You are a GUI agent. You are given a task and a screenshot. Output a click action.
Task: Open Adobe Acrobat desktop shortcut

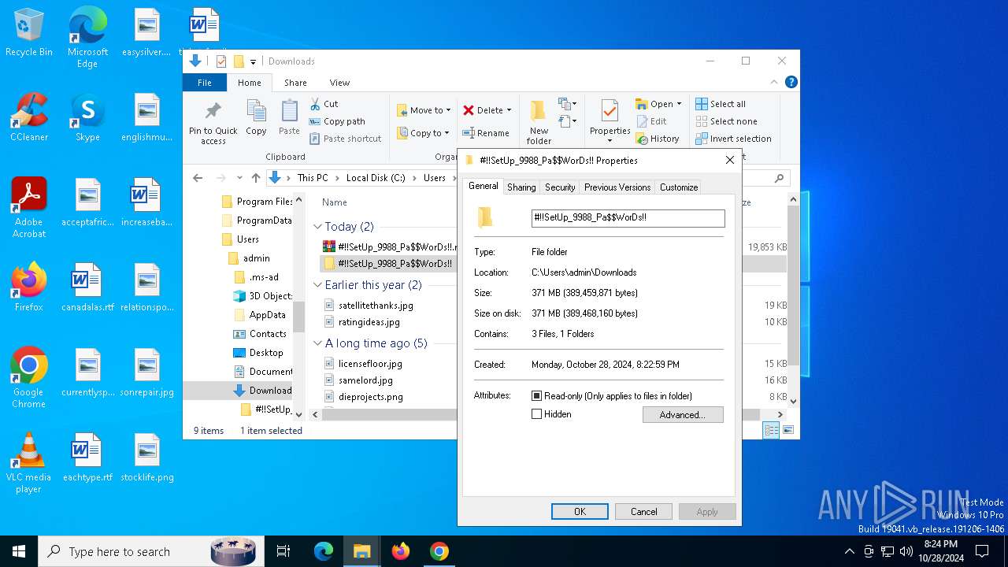click(x=29, y=208)
